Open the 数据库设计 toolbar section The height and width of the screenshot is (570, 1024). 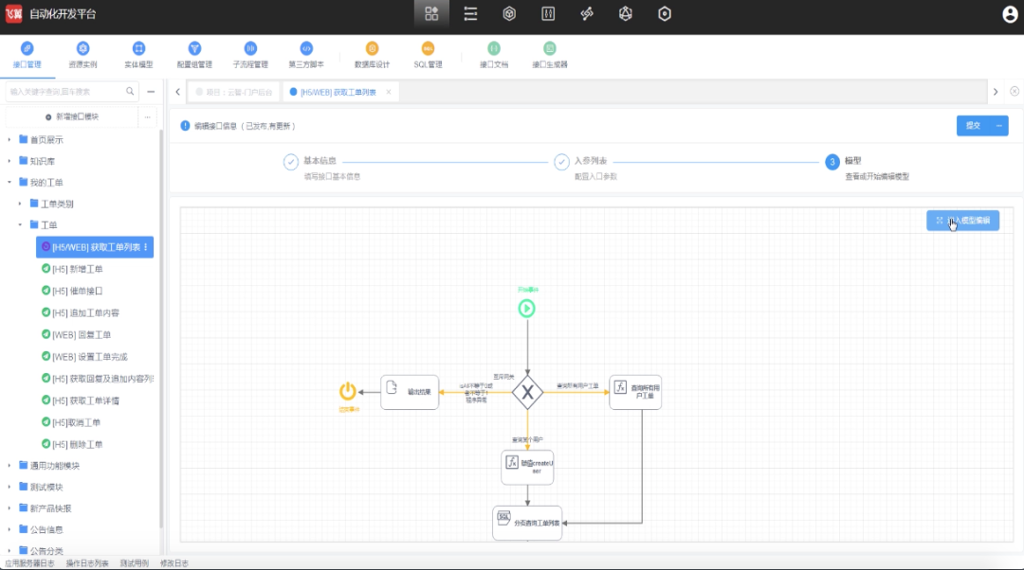pyautogui.click(x=373, y=55)
